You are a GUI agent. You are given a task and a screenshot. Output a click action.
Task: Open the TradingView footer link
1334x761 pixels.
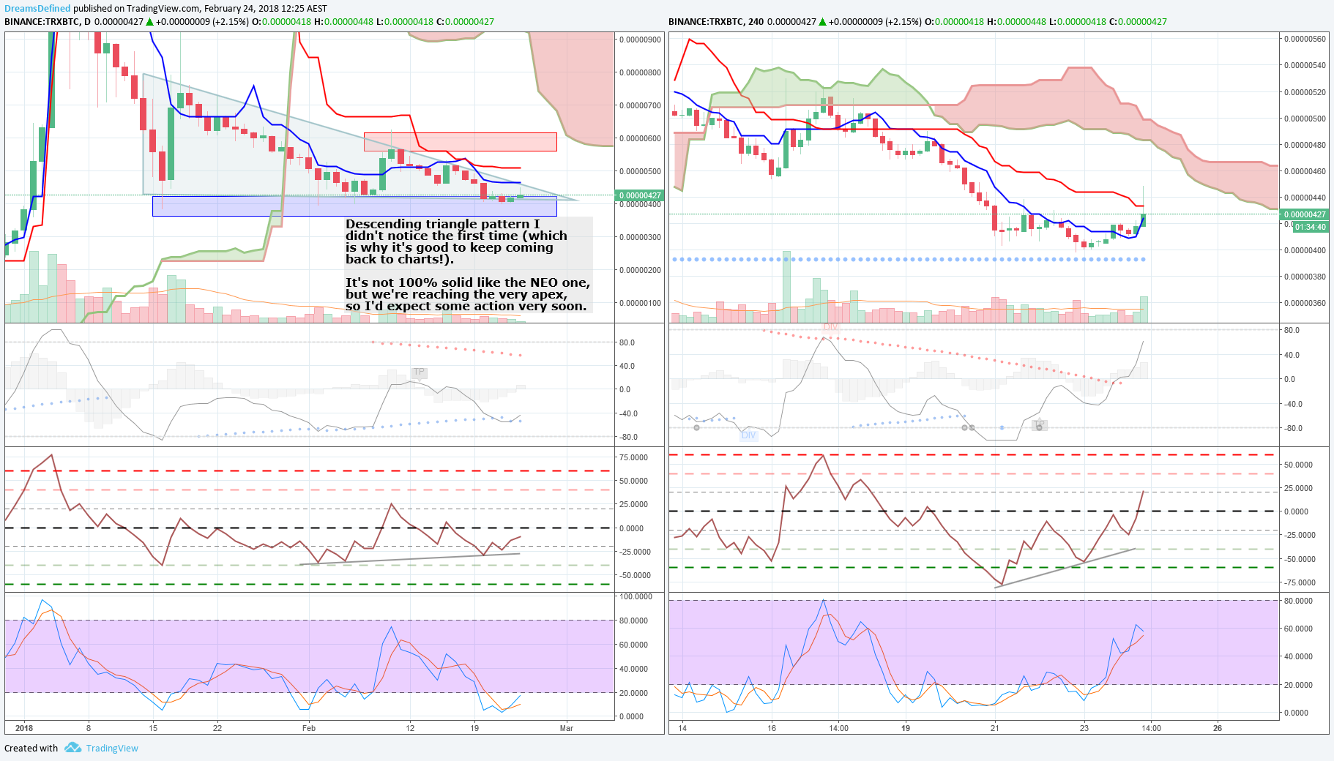tap(112, 748)
